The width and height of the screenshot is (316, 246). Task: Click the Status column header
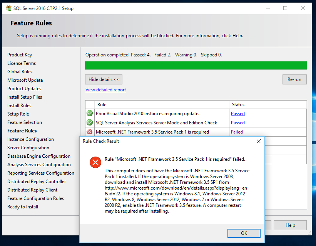click(268, 105)
